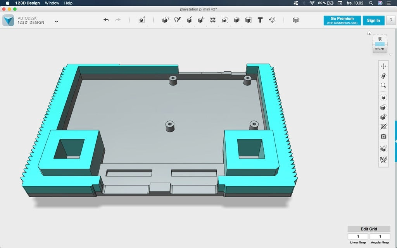Image resolution: width=397 pixels, height=248 pixels.
Task: Open the Primitives shape tool
Action: (x=165, y=20)
